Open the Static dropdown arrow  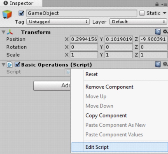(165, 13)
